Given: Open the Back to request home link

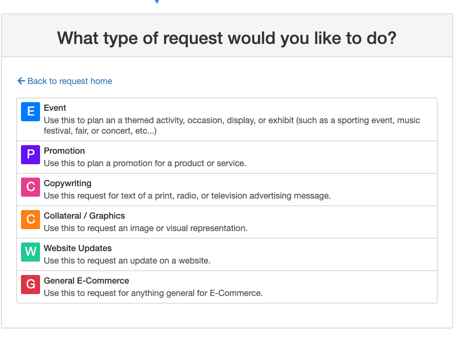Looking at the screenshot, I should (64, 81).
